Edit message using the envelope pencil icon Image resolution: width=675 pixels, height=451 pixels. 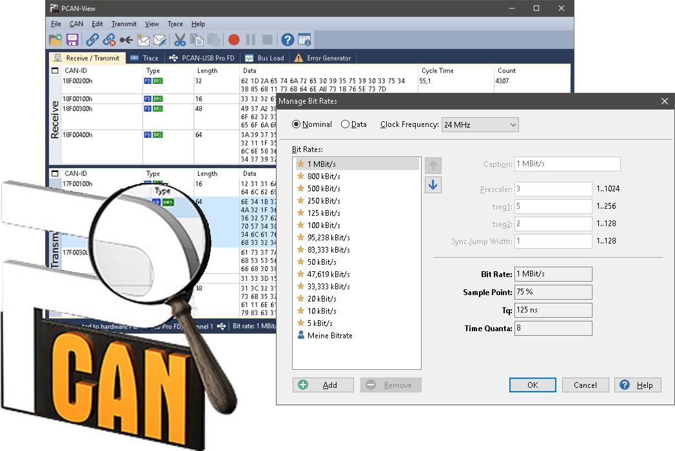point(160,40)
